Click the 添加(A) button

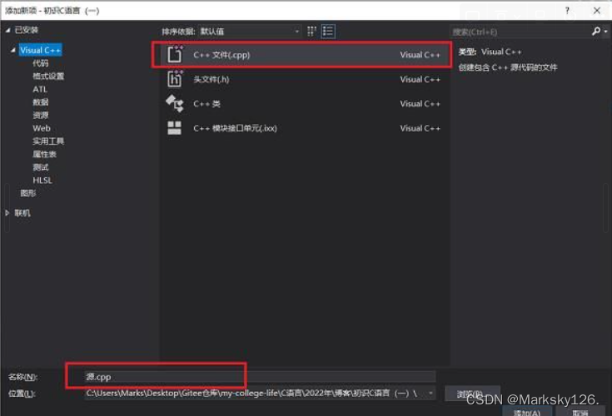click(x=527, y=411)
